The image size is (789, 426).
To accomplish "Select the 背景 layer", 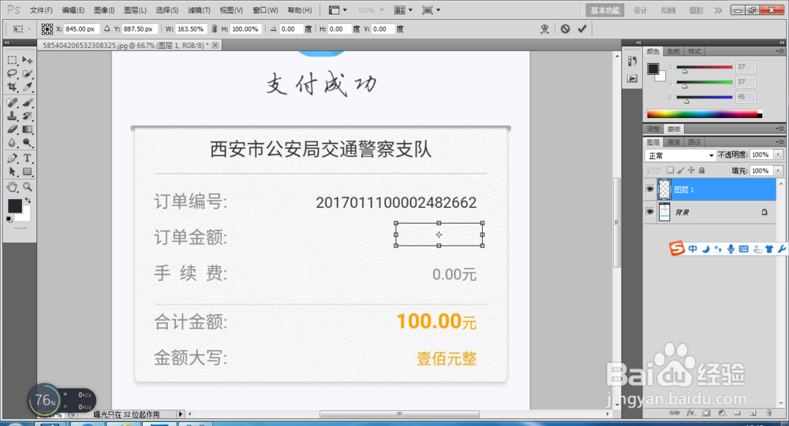I will [x=711, y=212].
